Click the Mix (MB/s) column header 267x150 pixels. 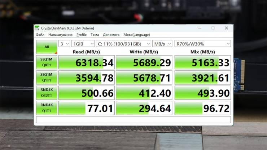(x=203, y=52)
